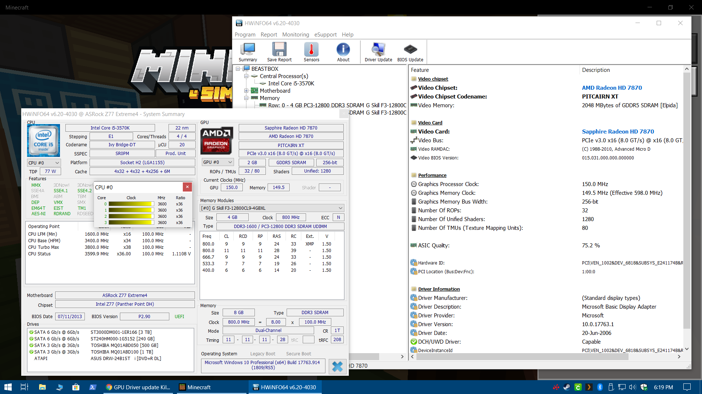This screenshot has width=702, height=394.
Task: Click the Driver Information section header
Action: tap(439, 289)
